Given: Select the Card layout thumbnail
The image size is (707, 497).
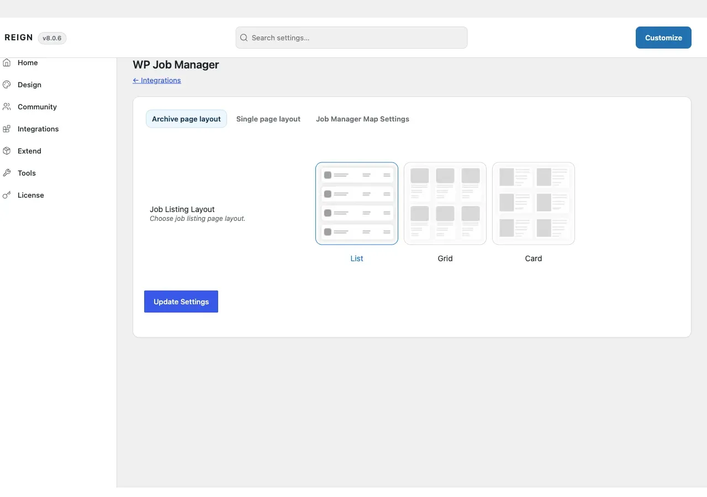Looking at the screenshot, I should [534, 203].
